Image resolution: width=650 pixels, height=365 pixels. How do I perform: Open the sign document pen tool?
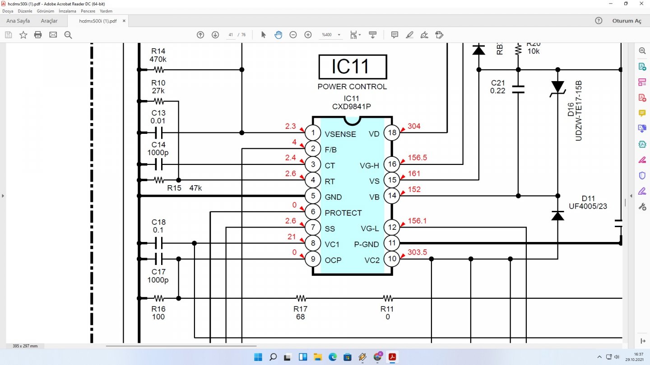tap(424, 35)
